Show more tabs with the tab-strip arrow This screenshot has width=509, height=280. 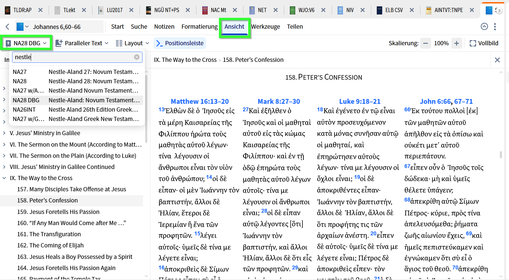click(x=499, y=10)
